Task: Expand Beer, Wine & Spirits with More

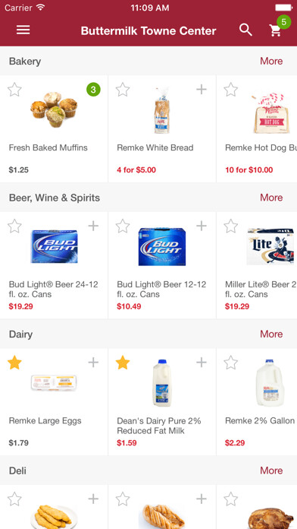Action: (x=271, y=198)
